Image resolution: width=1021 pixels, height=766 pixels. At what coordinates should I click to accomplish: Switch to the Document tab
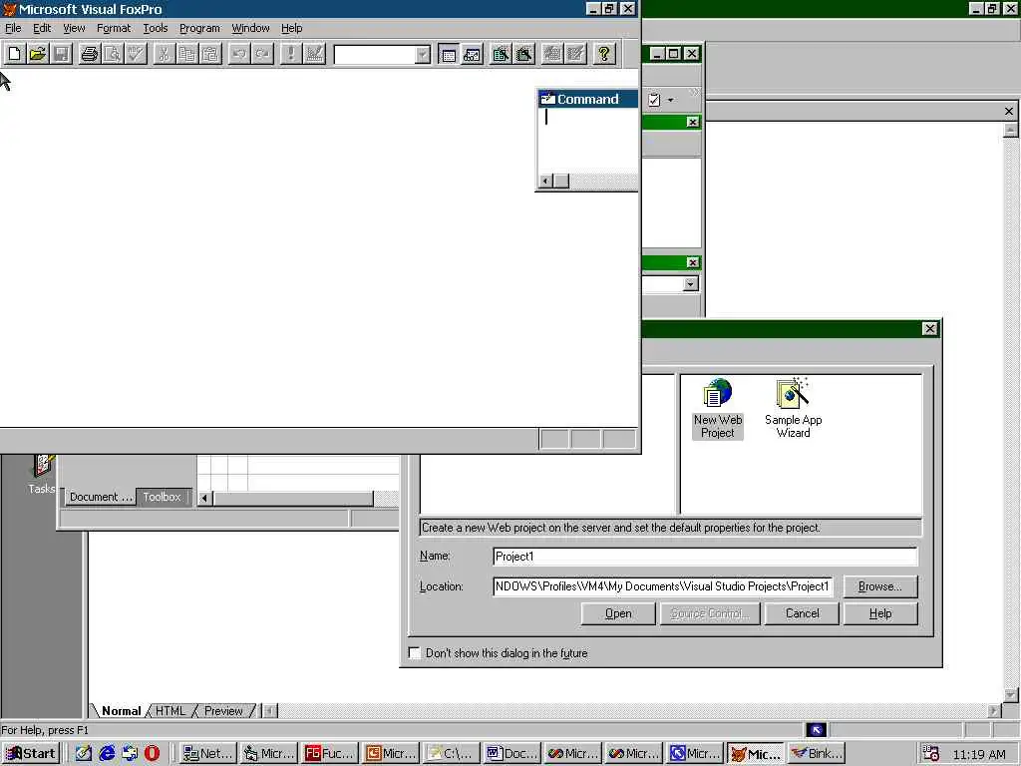[101, 497]
